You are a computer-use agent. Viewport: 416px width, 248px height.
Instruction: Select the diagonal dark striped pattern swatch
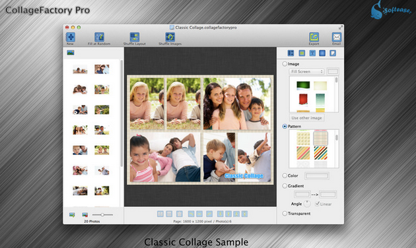(x=320, y=153)
